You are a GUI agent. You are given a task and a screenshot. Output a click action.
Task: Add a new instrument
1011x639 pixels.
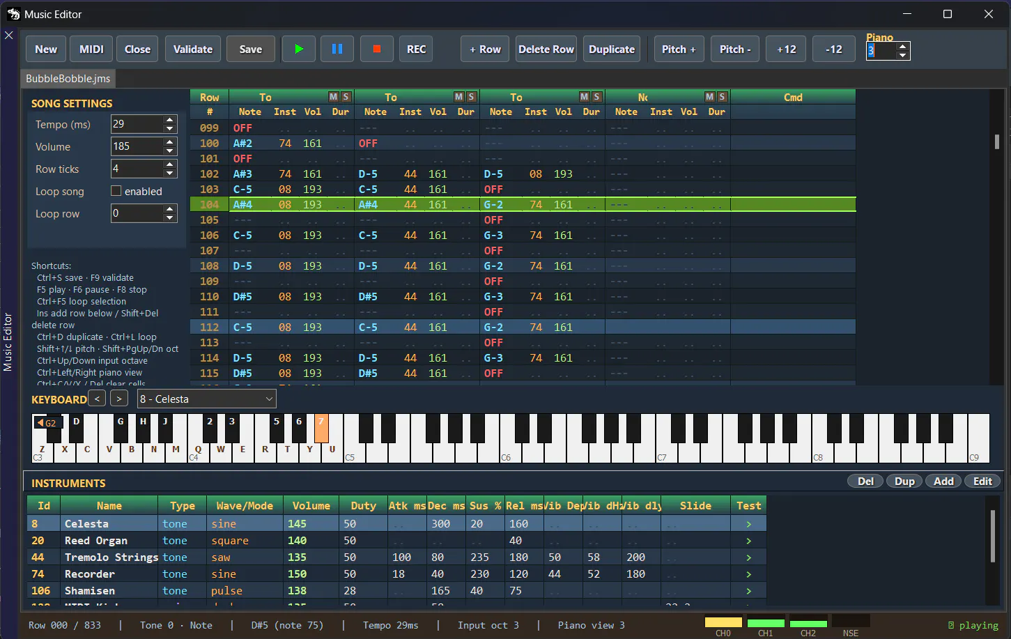pos(943,482)
